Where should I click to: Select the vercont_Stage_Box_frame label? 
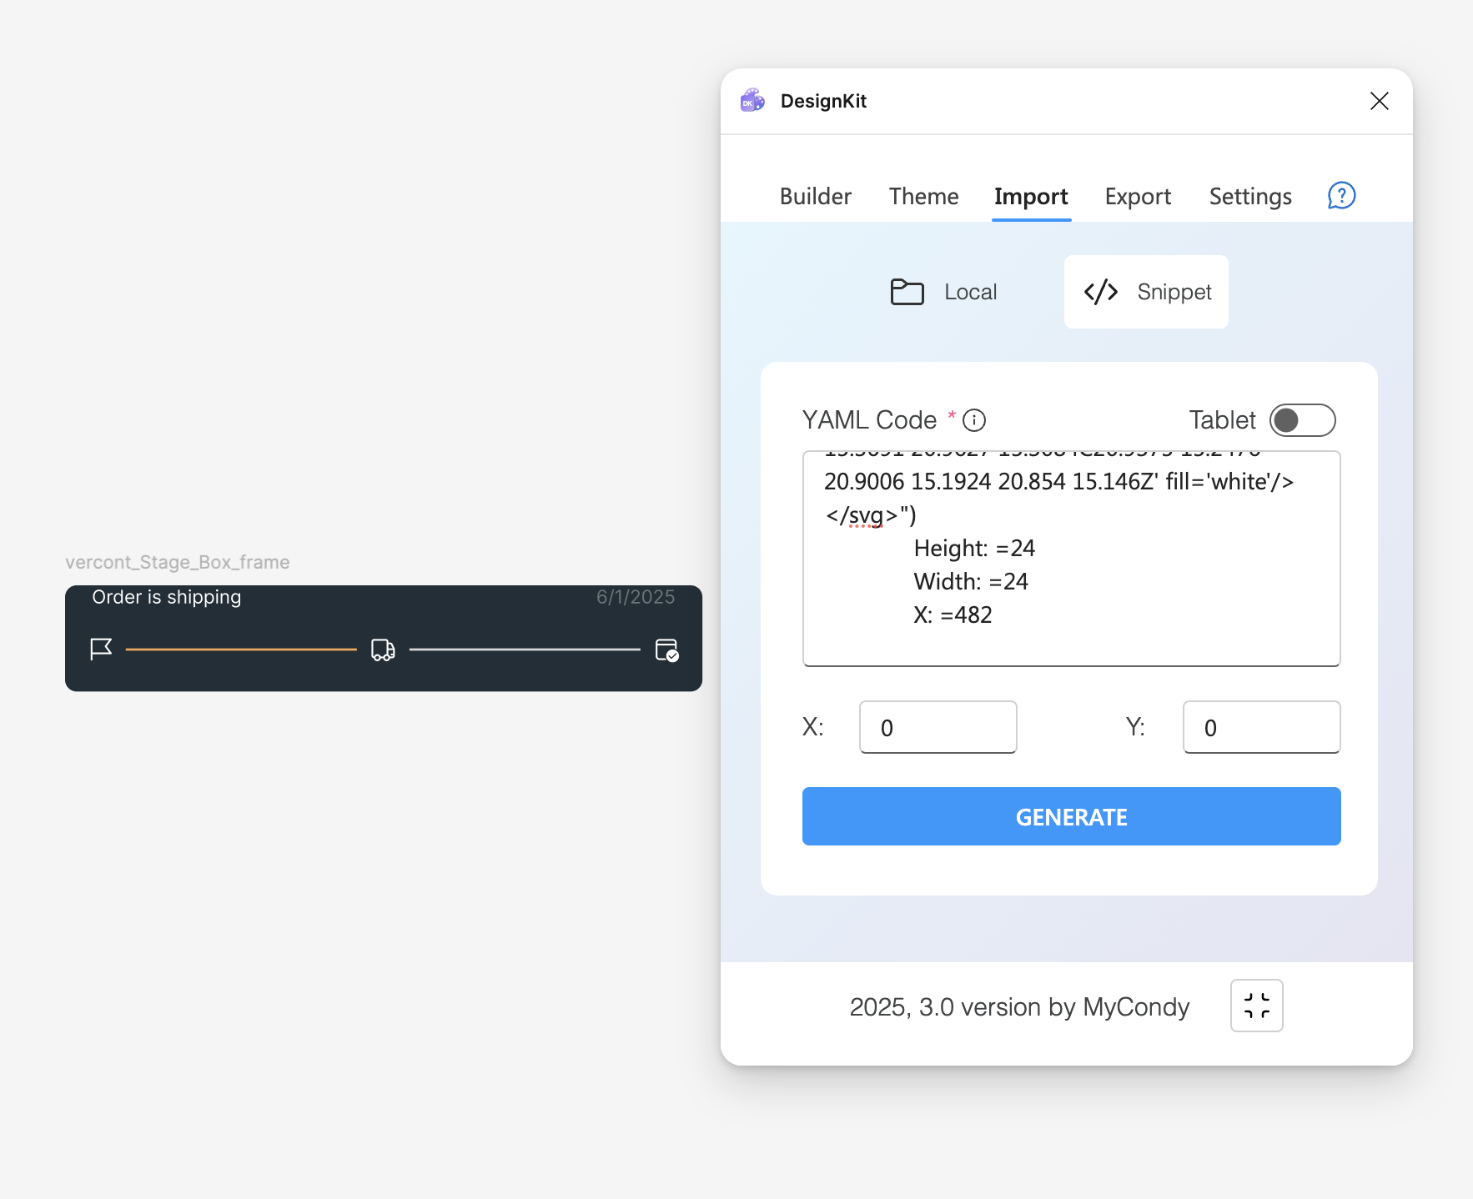coord(178,562)
